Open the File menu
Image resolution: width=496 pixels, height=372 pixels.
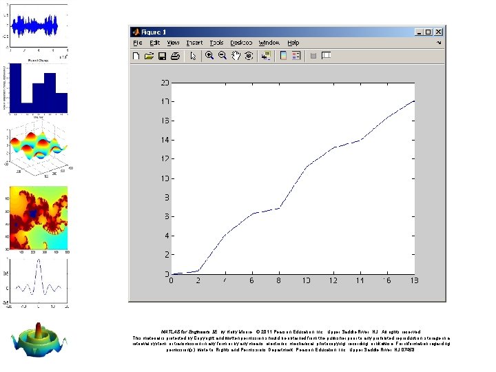point(138,43)
